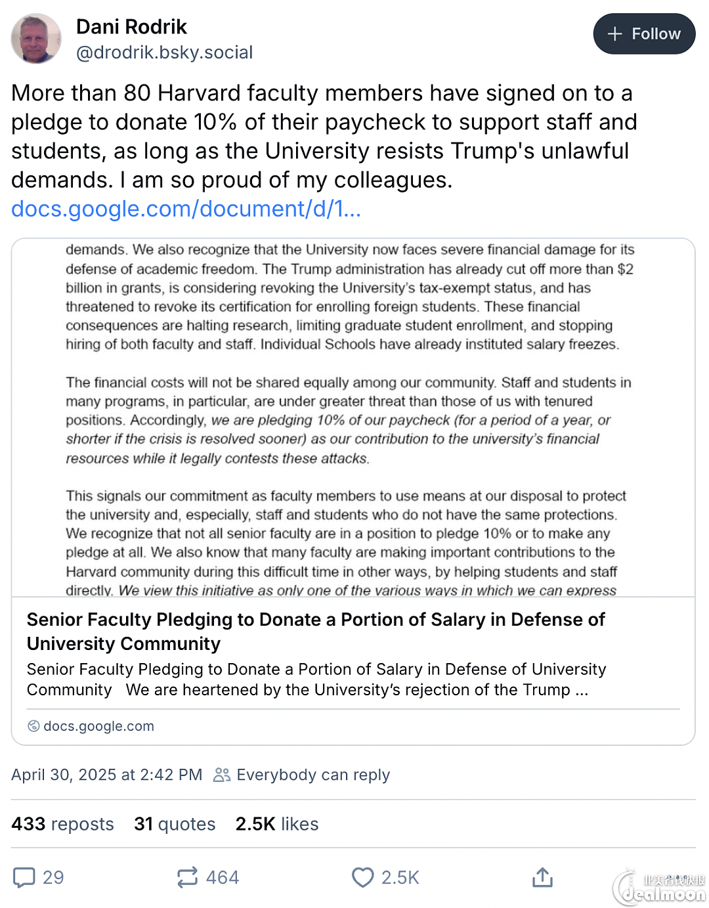Image resolution: width=709 pixels, height=908 pixels.
Task: Open Dani Rodrik display name
Action: pos(131,26)
